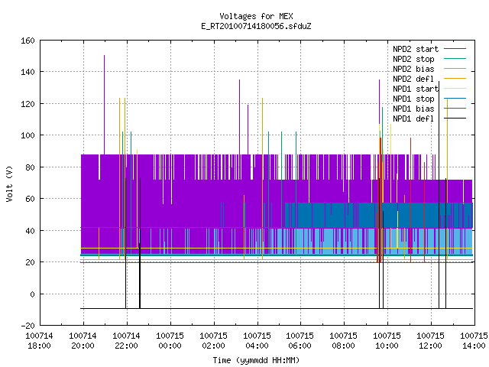This screenshot has width=489, height=367.
Task: Click the 'NPD2 start' legend label
Action: 416,49
